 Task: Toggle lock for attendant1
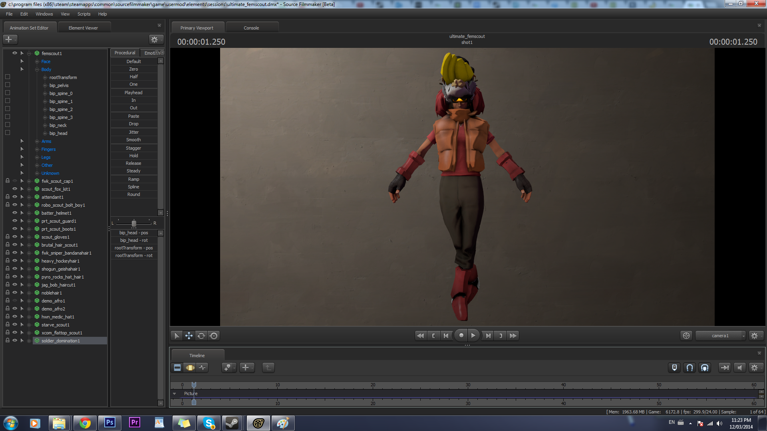click(x=7, y=197)
